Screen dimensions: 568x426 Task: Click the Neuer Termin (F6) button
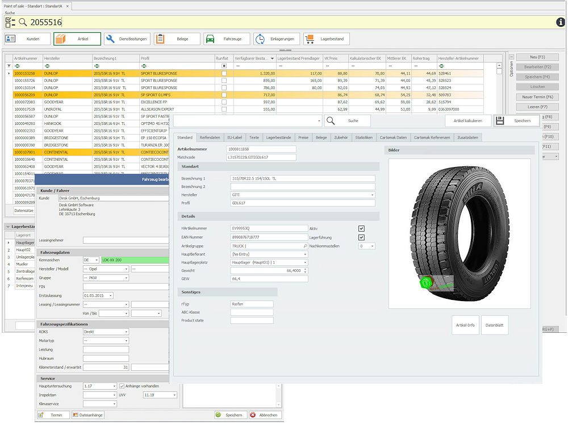tap(537, 97)
